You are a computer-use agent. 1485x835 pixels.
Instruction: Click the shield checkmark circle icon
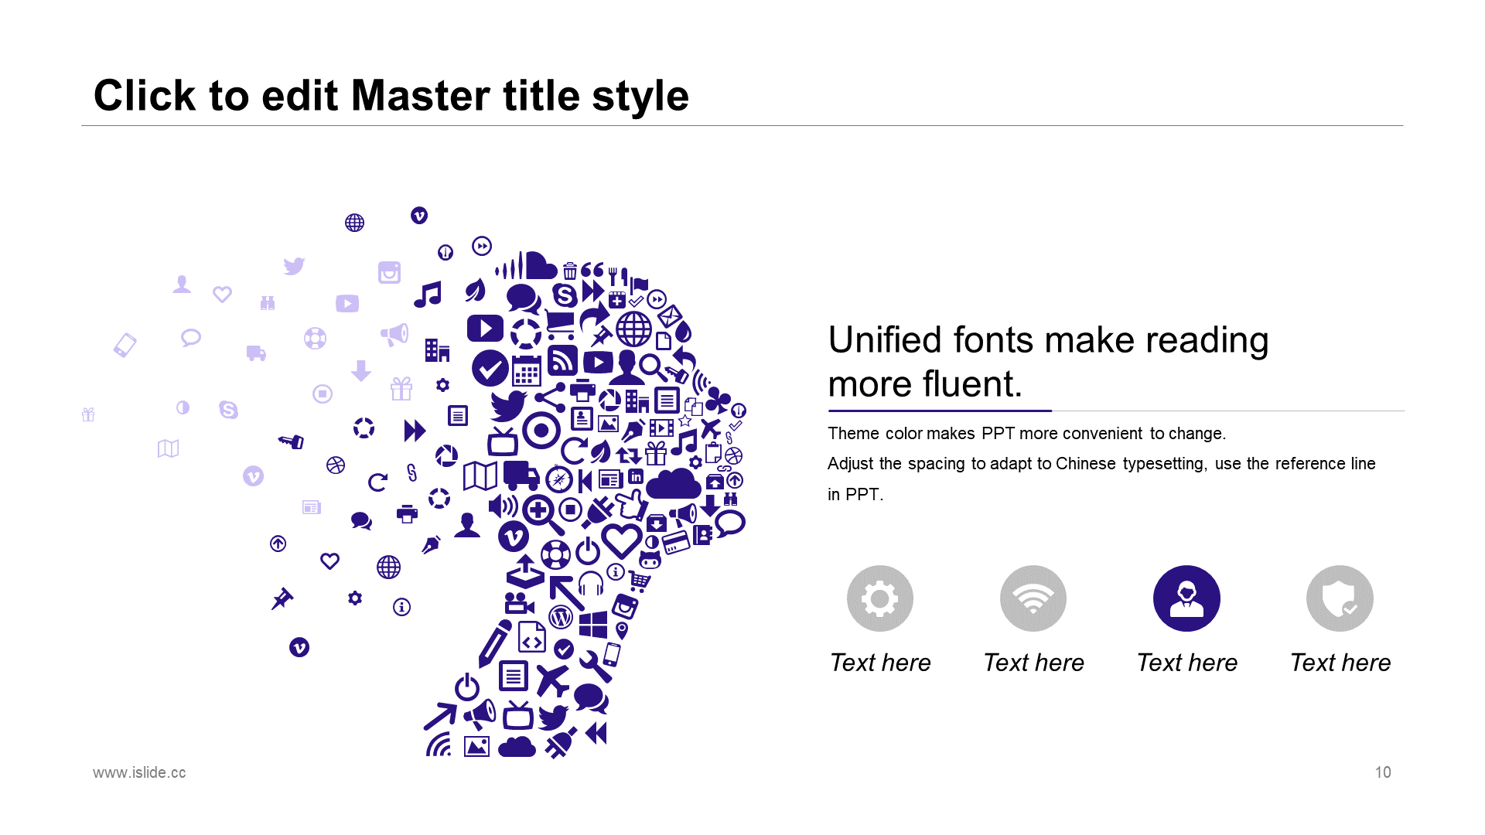click(x=1340, y=598)
